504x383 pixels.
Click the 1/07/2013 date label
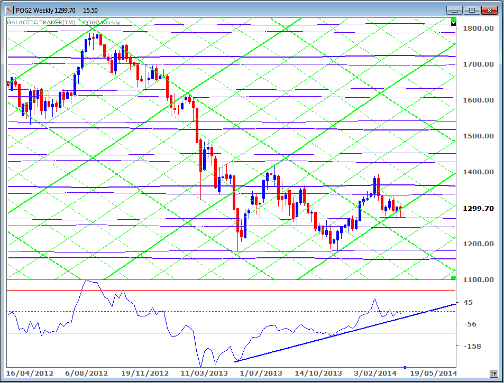pos(261,373)
